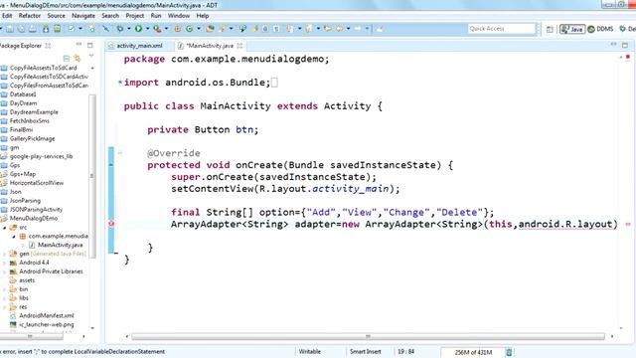636x358 pixels.
Task: Open the Project menu
Action: click(135, 16)
